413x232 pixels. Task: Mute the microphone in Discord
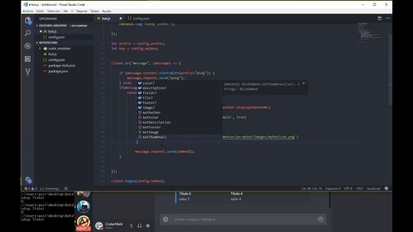131,226
